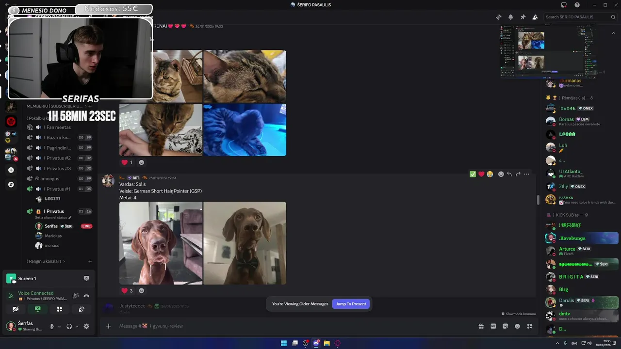Click Set a channel status link
The height and width of the screenshot is (349, 621).
[x=53, y=218]
